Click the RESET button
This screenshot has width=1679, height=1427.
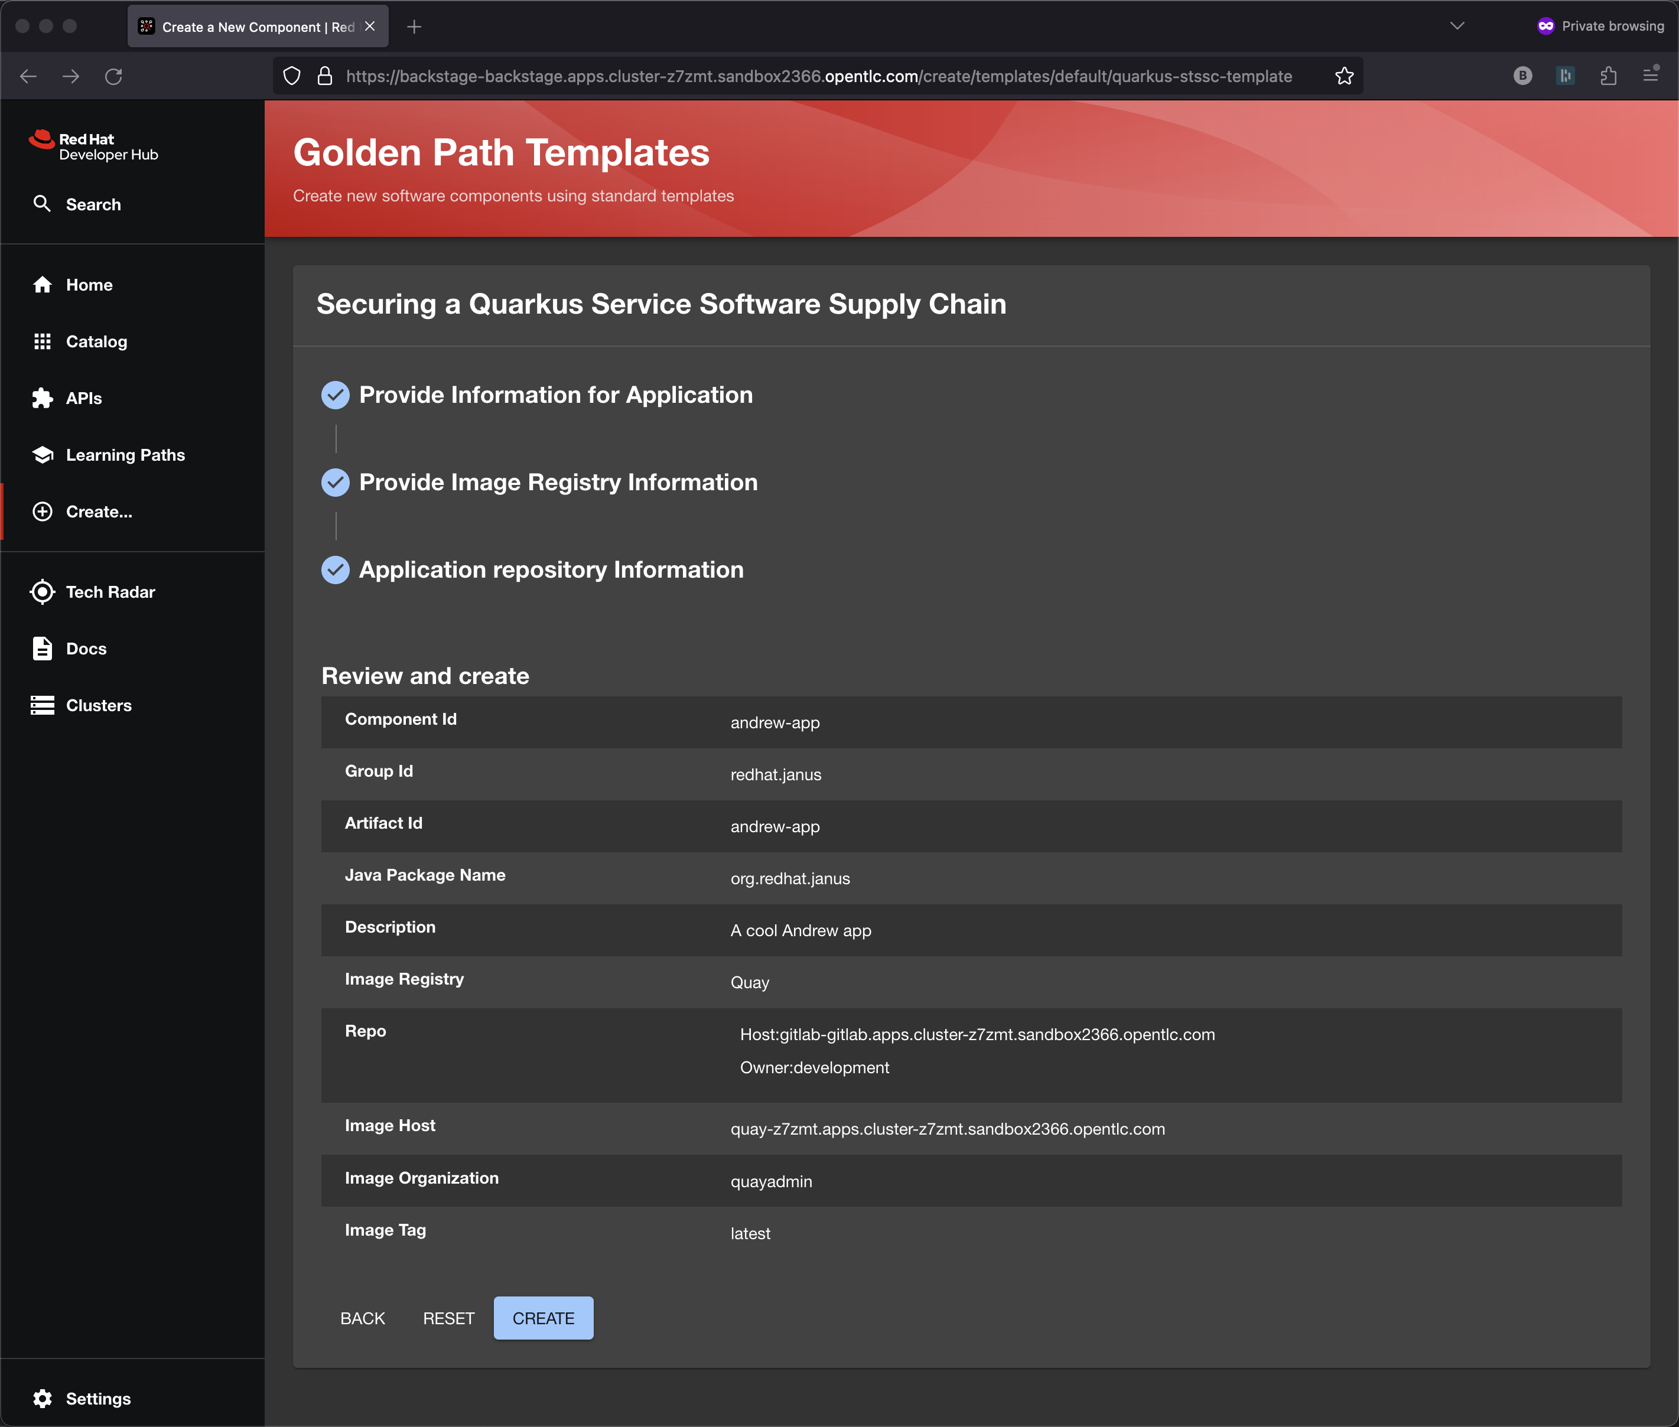click(448, 1318)
